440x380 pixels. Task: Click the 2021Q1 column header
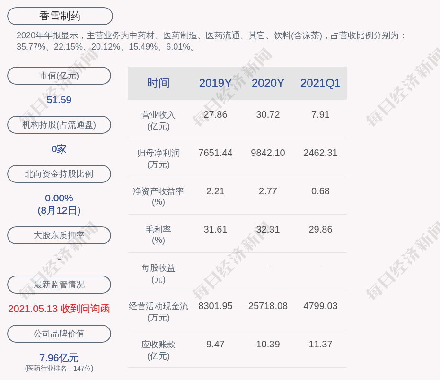(x=320, y=83)
